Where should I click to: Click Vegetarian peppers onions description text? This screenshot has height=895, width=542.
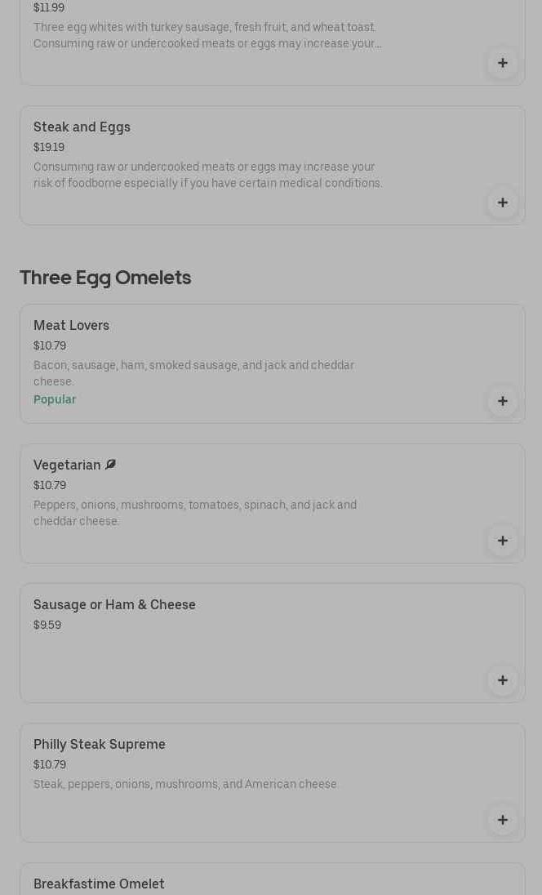tap(195, 513)
